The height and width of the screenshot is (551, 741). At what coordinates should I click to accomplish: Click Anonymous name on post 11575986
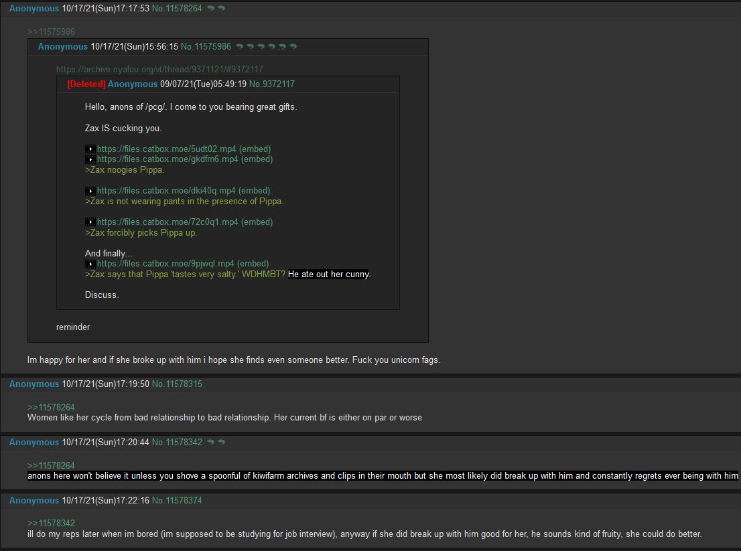pyautogui.click(x=63, y=46)
